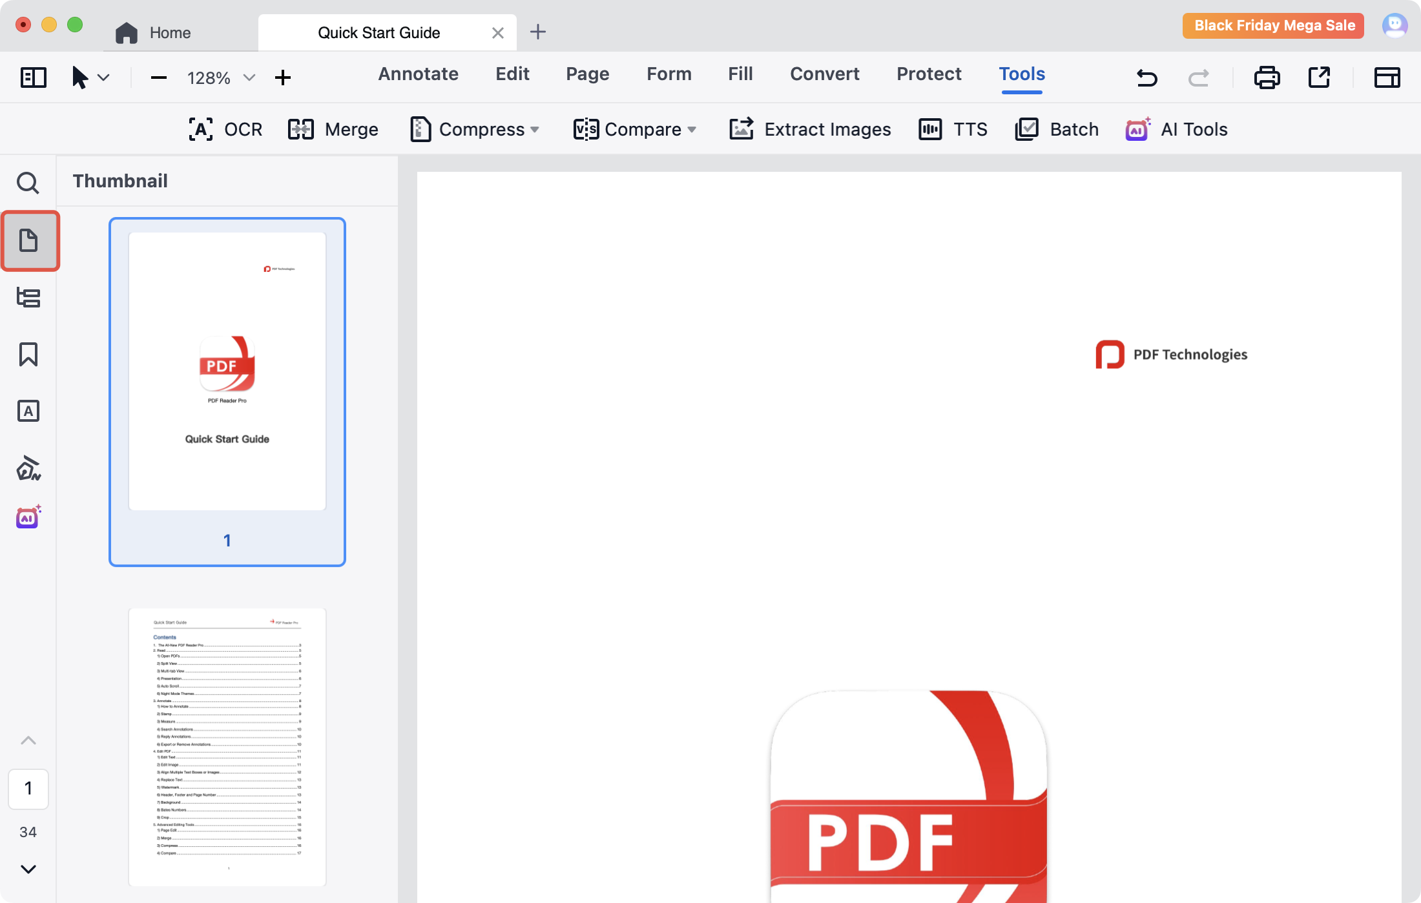Launch Extract Images tool
This screenshot has height=903, width=1421.
click(x=810, y=129)
